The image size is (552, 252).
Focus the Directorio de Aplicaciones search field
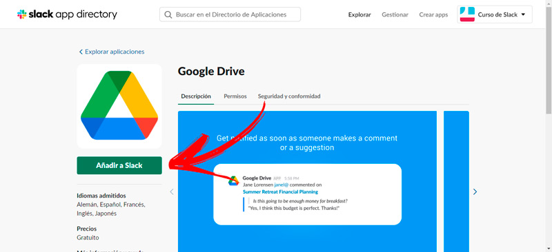tap(230, 14)
